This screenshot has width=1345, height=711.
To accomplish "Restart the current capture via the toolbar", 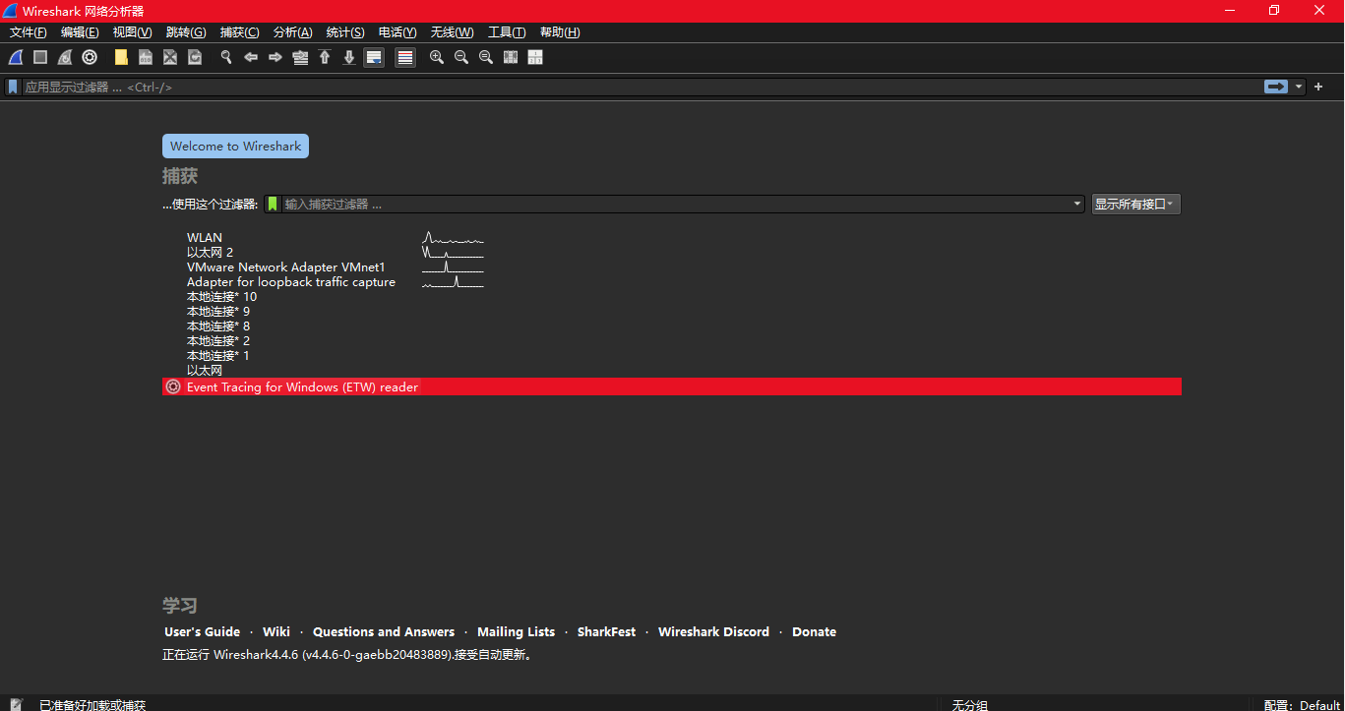I will point(65,58).
